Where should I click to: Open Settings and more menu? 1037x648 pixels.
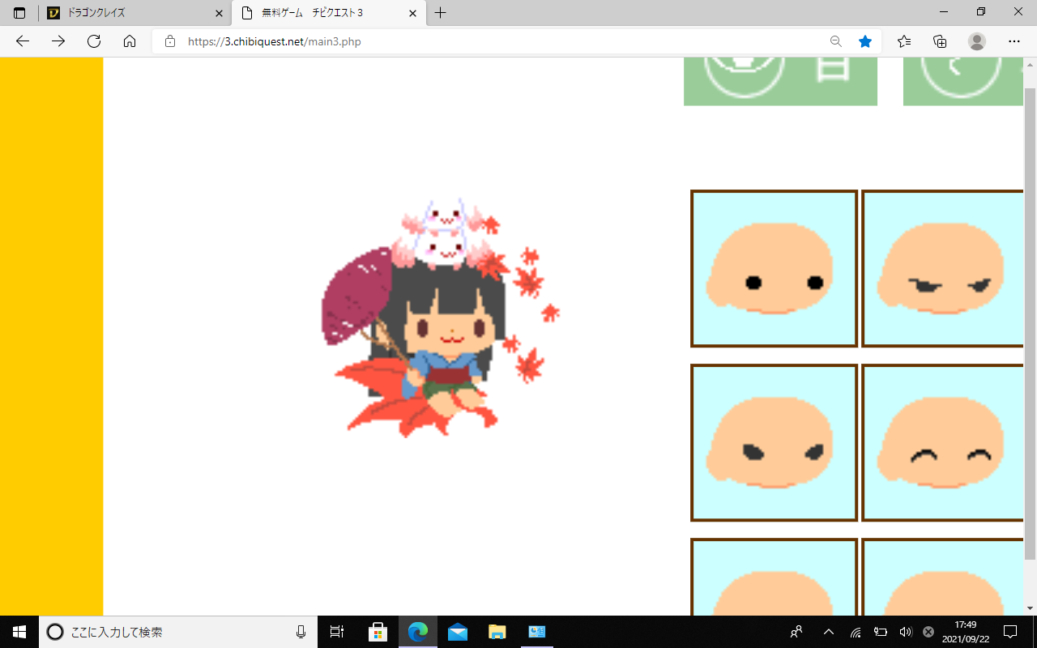tap(1014, 41)
